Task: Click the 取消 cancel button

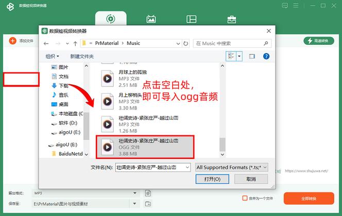Action: tap(251, 179)
